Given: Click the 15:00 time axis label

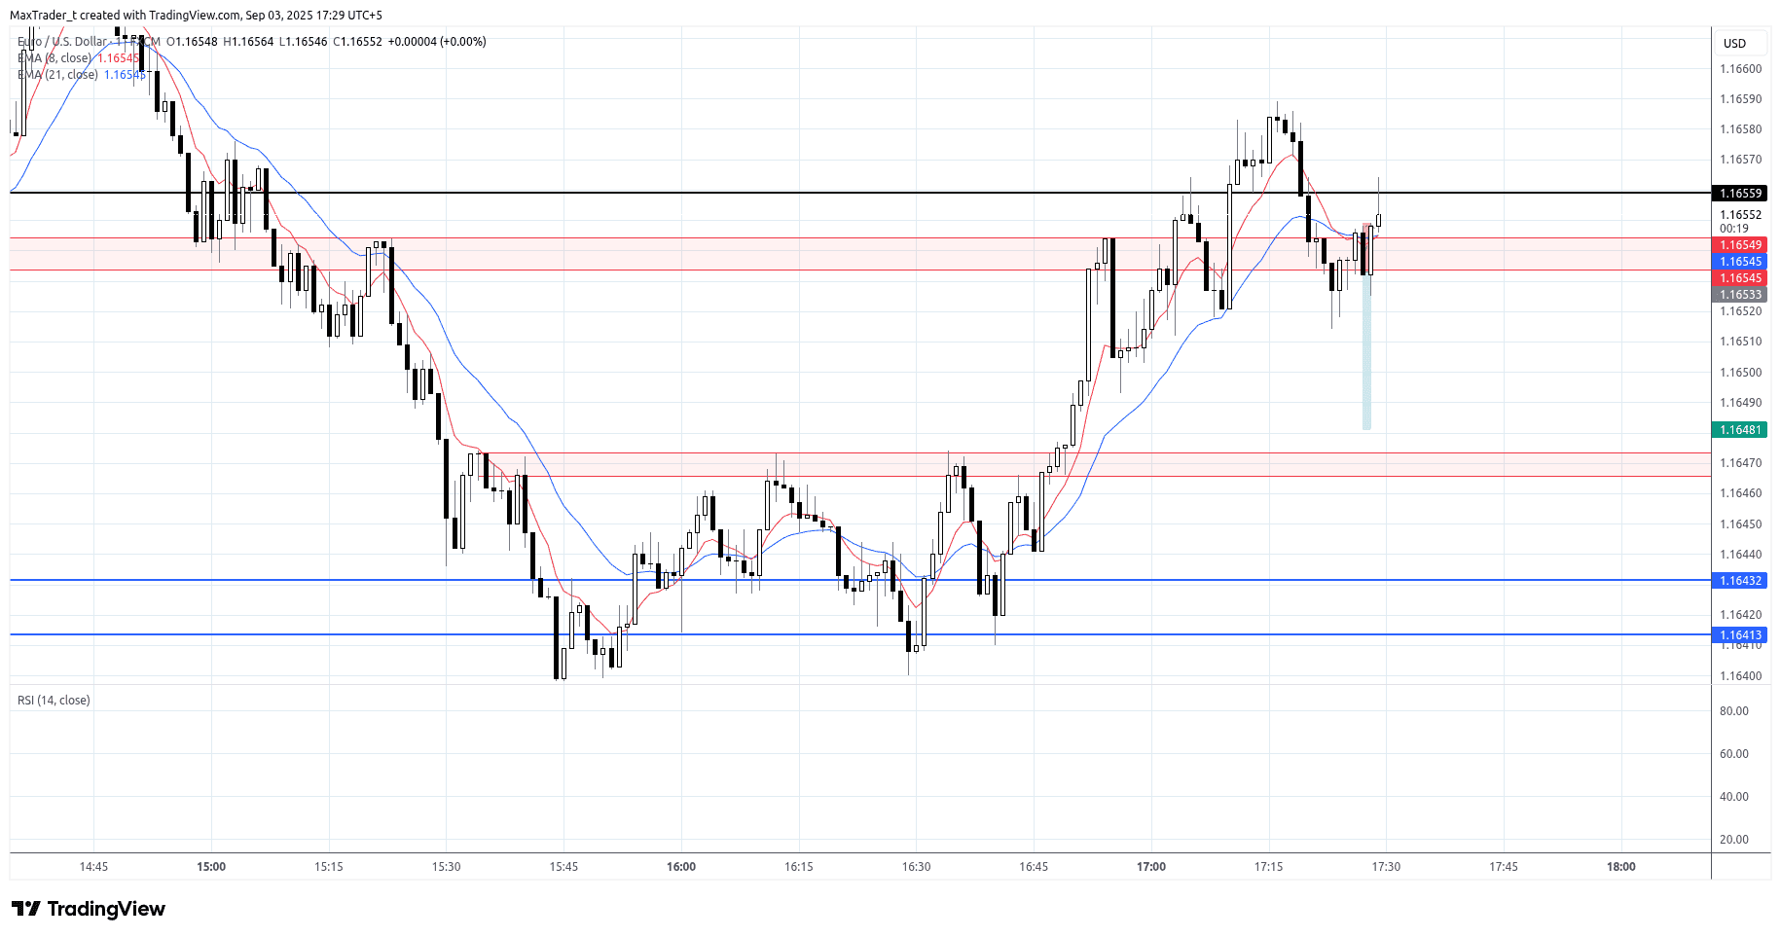Looking at the screenshot, I should pyautogui.click(x=211, y=867).
